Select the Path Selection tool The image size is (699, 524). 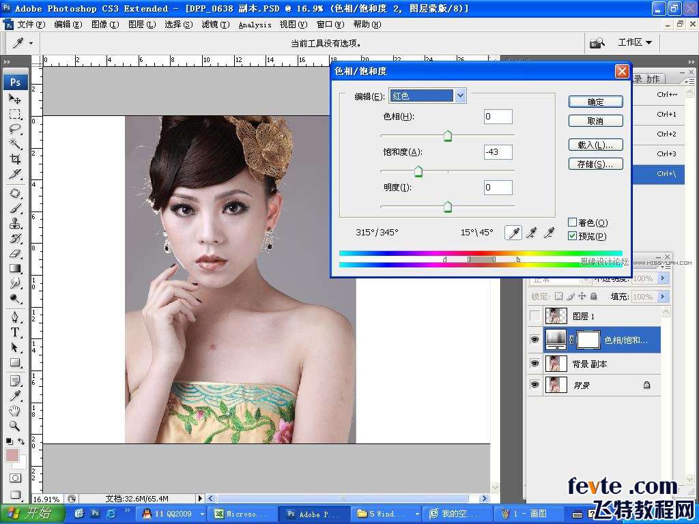15,347
